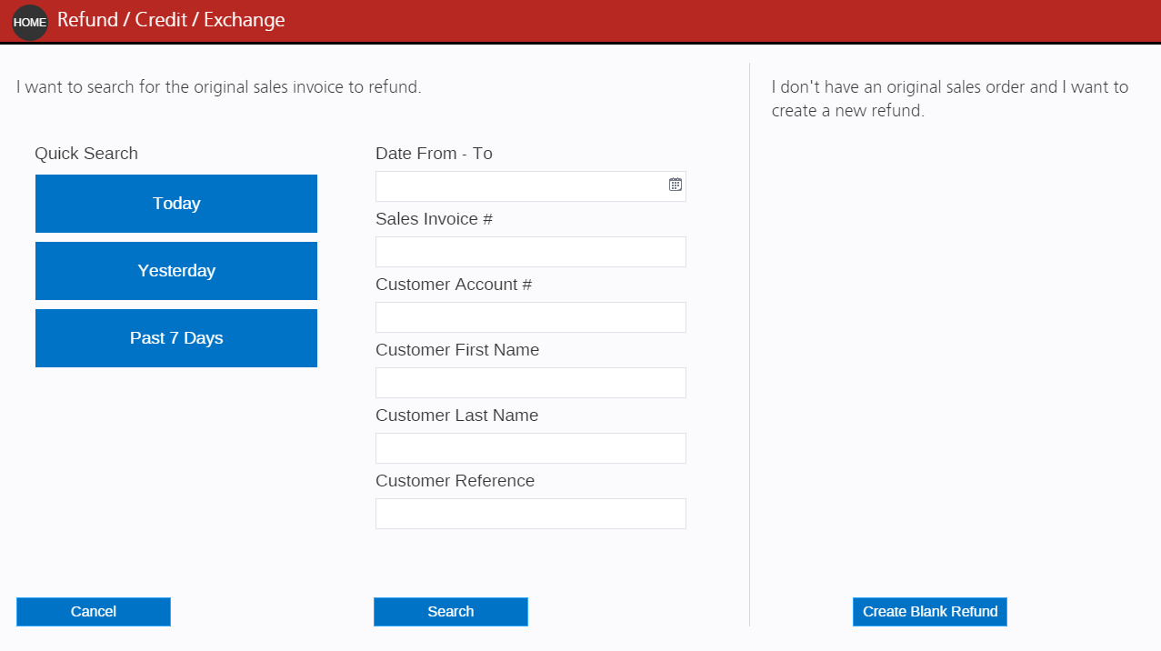This screenshot has height=651, width=1161.
Task: Create Blank Refund
Action: [930, 612]
